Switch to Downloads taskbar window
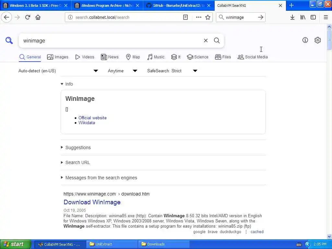Viewport: 332px width, 249px height. pos(164,244)
